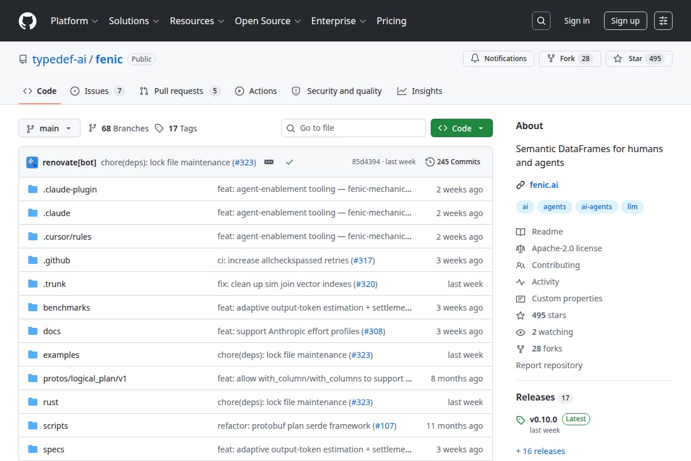Image resolution: width=691 pixels, height=461 pixels.
Task: Expand the Resources menu
Action: tap(198, 21)
